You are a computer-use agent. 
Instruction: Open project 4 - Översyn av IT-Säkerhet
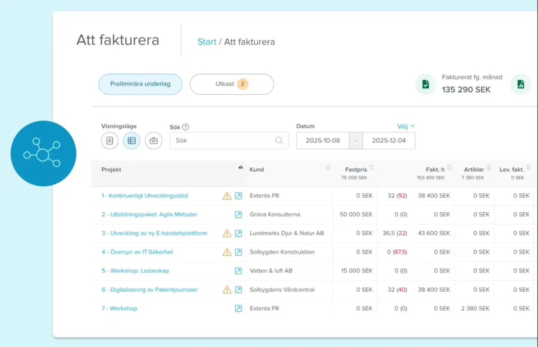[137, 252]
